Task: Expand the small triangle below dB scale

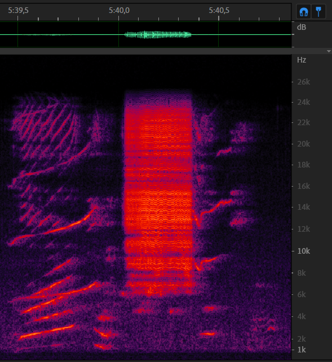Action: click(x=329, y=51)
